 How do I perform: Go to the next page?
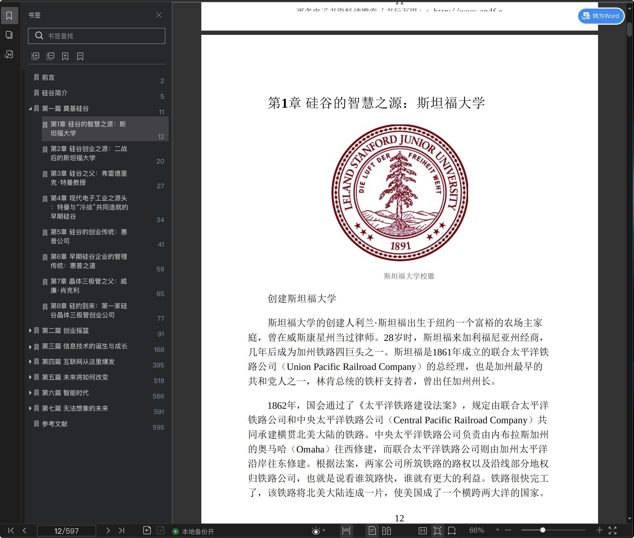tap(108, 530)
